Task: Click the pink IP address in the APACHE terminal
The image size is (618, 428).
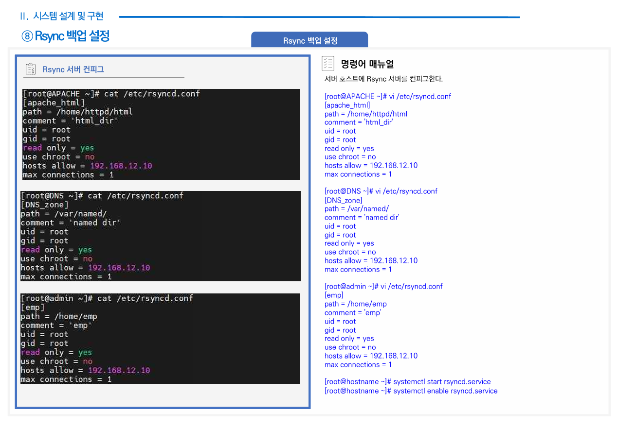Action: point(121,166)
